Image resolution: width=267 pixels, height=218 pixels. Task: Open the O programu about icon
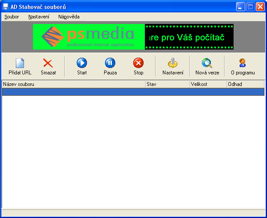tap(243, 63)
